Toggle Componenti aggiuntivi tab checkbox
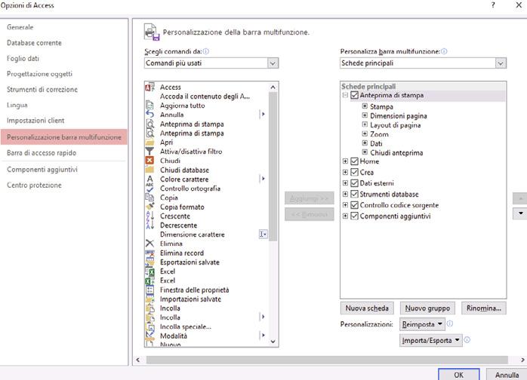Viewport: 527px width, 380px height. pos(354,216)
